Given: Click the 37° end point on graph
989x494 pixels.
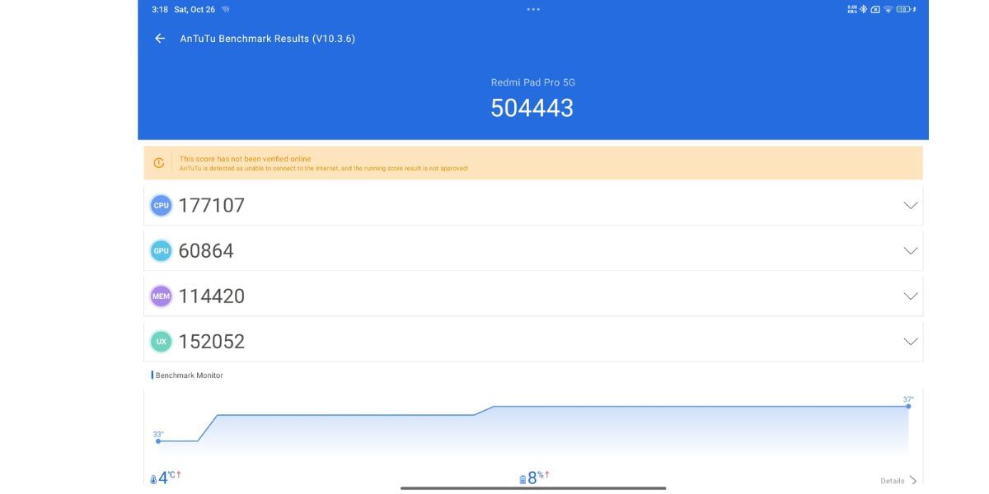Looking at the screenshot, I should point(908,406).
